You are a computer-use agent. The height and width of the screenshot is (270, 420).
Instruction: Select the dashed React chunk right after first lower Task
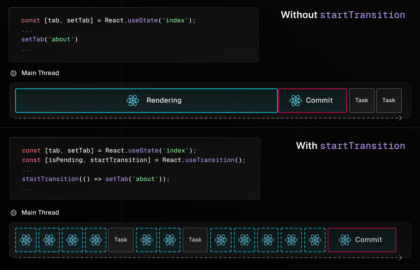click(x=146, y=240)
